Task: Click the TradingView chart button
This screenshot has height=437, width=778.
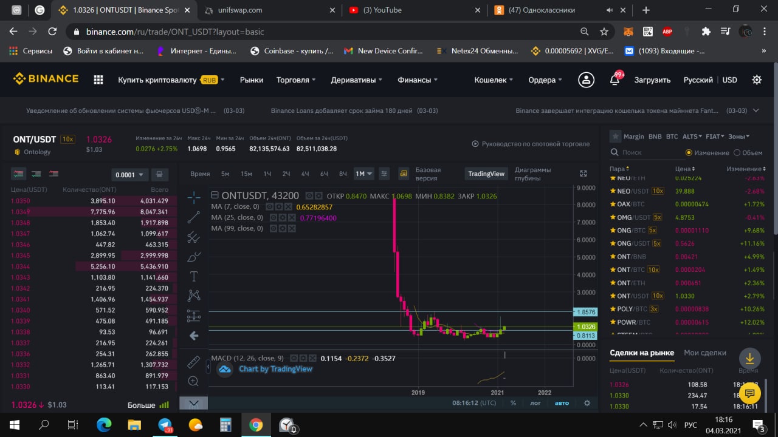Action: (x=486, y=174)
